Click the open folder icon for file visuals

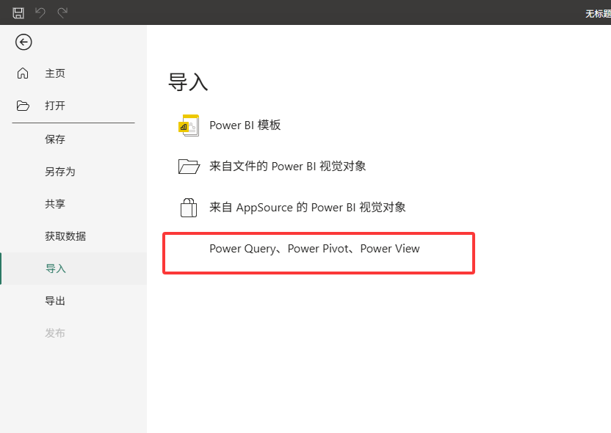pyautogui.click(x=189, y=167)
